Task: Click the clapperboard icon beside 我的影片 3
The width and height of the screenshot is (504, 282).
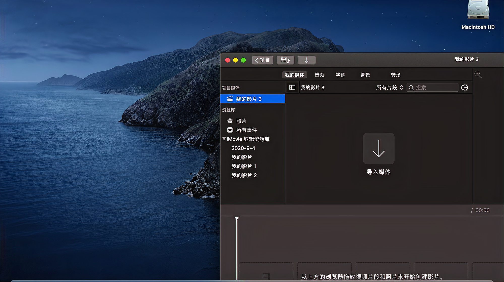Action: [230, 99]
